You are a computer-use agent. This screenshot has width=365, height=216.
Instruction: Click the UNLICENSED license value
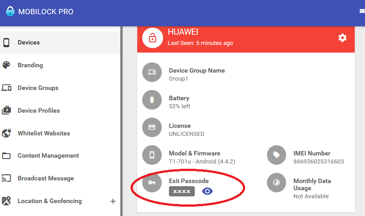(x=186, y=134)
